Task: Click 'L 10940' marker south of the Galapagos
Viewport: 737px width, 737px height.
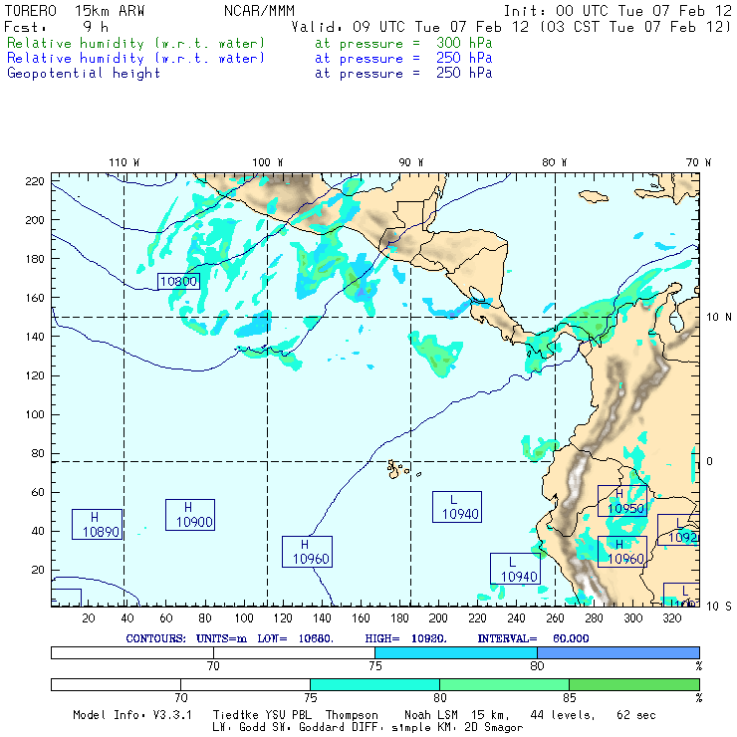Action: 457,507
